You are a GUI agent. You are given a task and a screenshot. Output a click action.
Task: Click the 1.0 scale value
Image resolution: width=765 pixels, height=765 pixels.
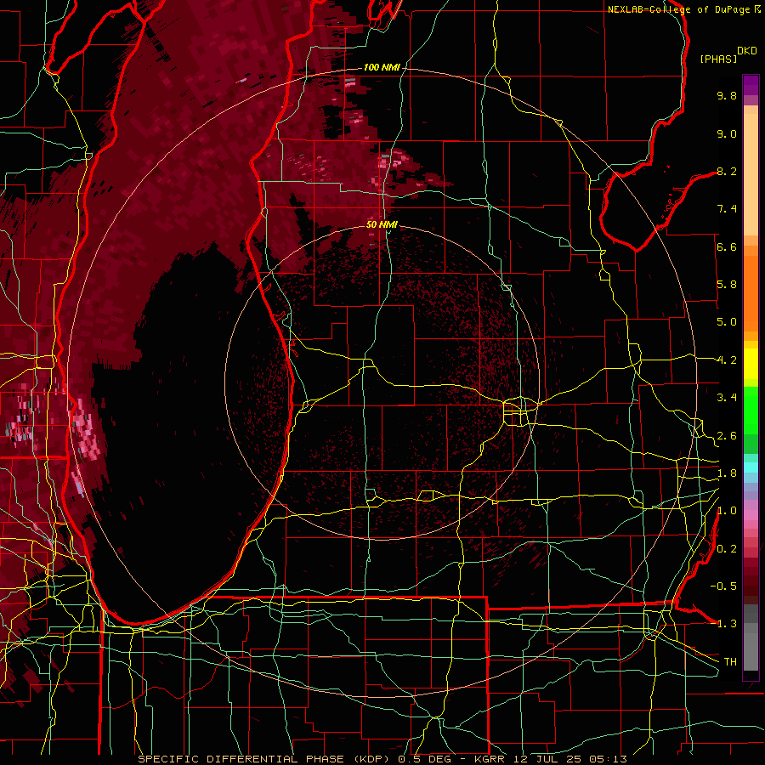pyautogui.click(x=727, y=511)
